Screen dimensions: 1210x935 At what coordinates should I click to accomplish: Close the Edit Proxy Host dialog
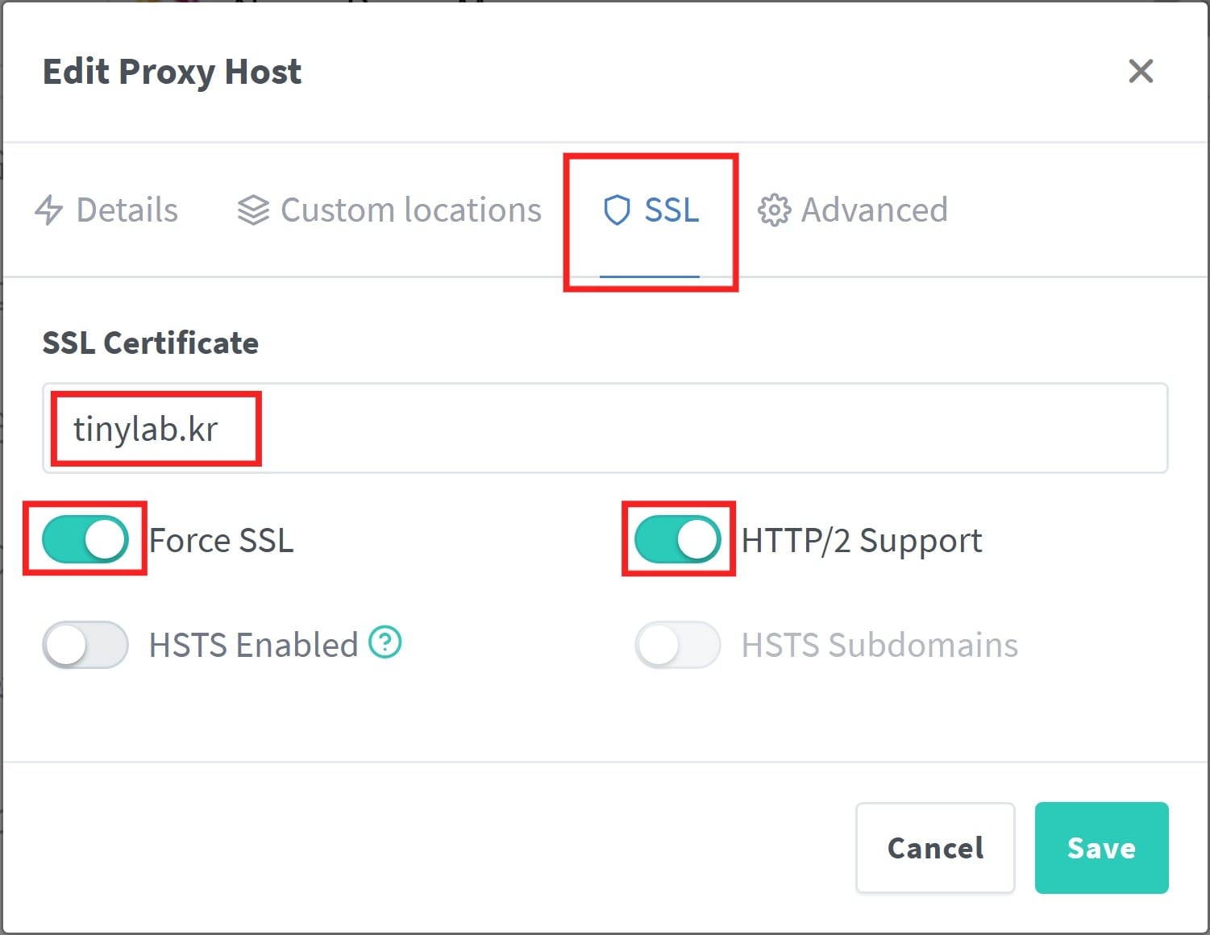coord(1141,72)
